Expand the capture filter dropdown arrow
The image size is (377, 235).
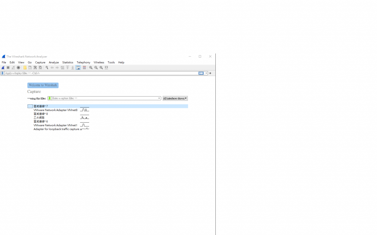[x=159, y=98]
